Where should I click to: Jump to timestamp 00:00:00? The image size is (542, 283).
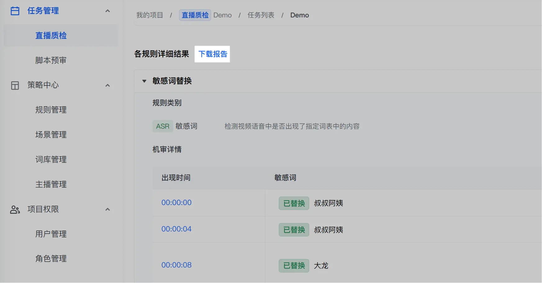(177, 203)
